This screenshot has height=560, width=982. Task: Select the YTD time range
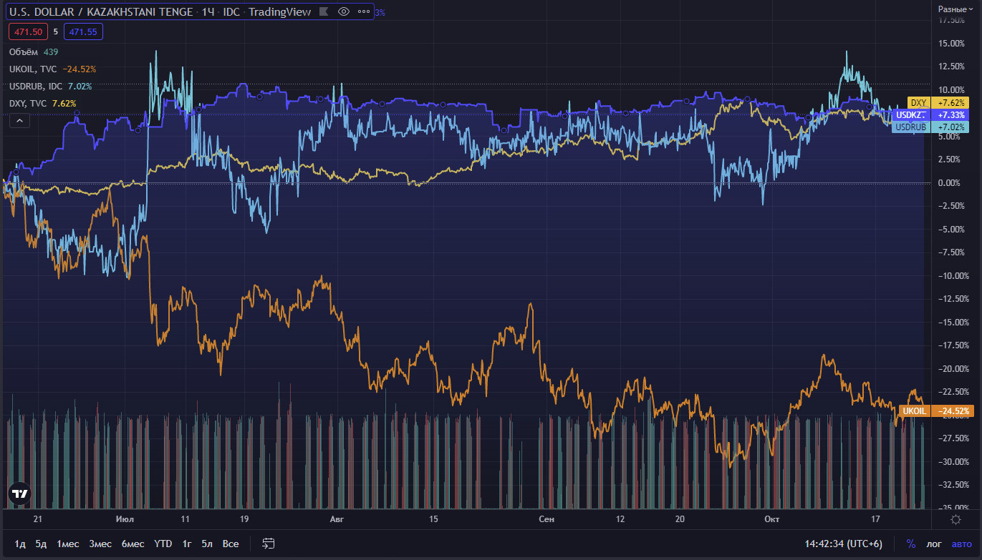(x=163, y=544)
